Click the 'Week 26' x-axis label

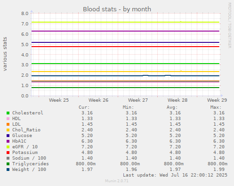98,100
